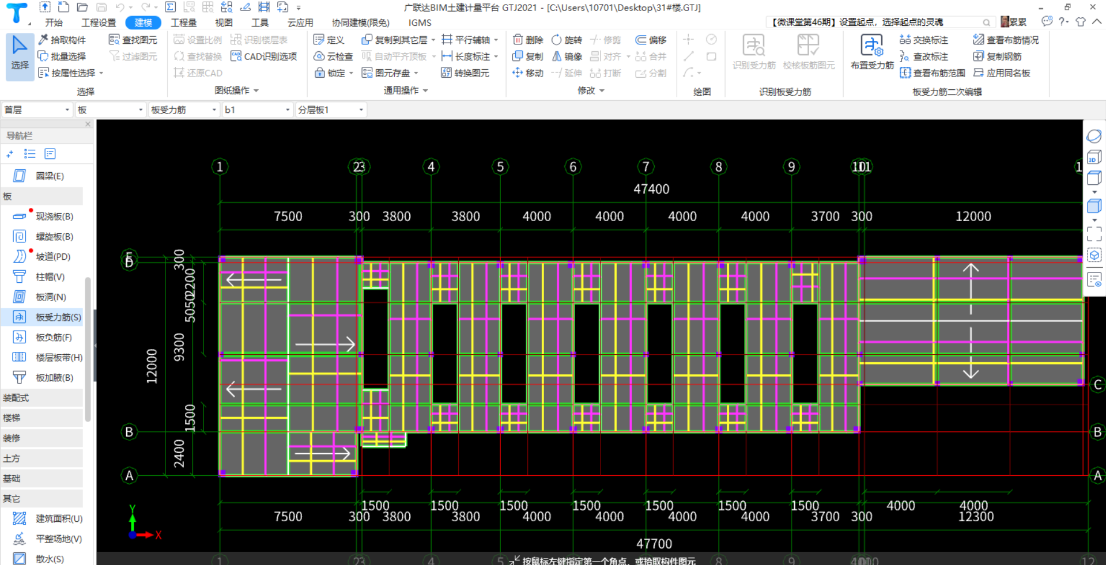
Task: Click 查看布筋情况
Action: 1006,40
